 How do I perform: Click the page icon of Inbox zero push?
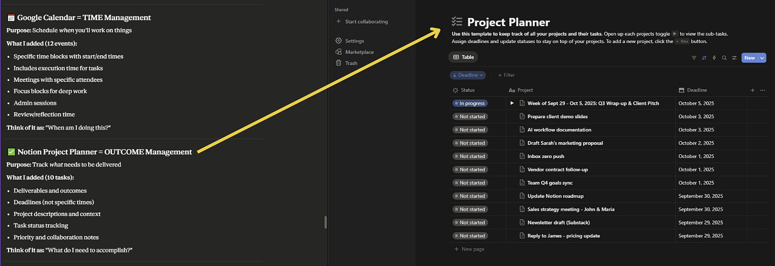point(522,156)
